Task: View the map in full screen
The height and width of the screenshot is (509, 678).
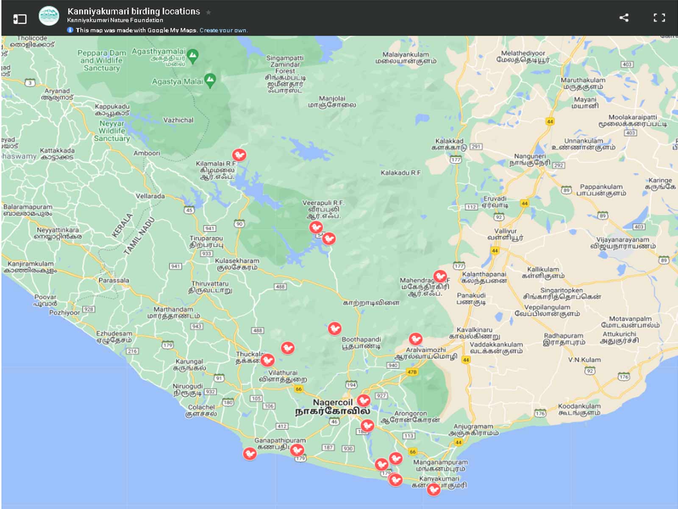Action: (x=659, y=17)
